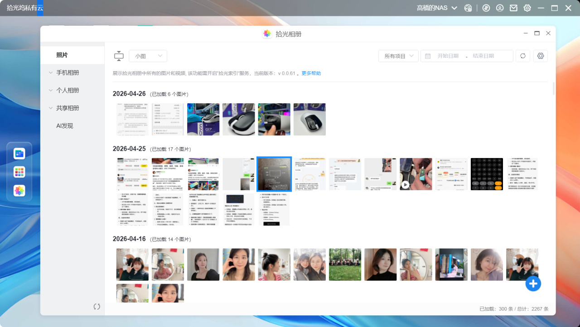Expand the 手机相册 tree node
The width and height of the screenshot is (580, 327).
point(51,72)
